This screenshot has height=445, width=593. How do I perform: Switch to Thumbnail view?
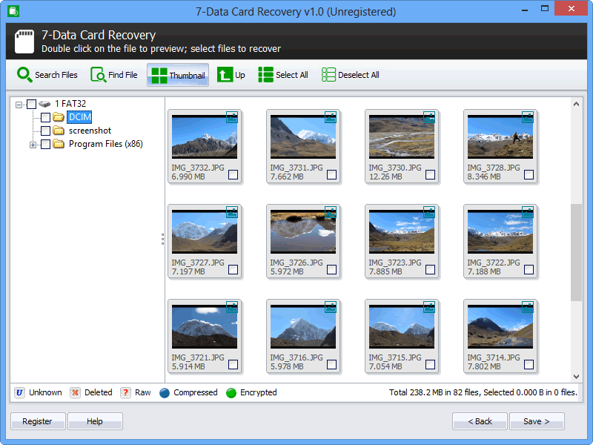[177, 74]
